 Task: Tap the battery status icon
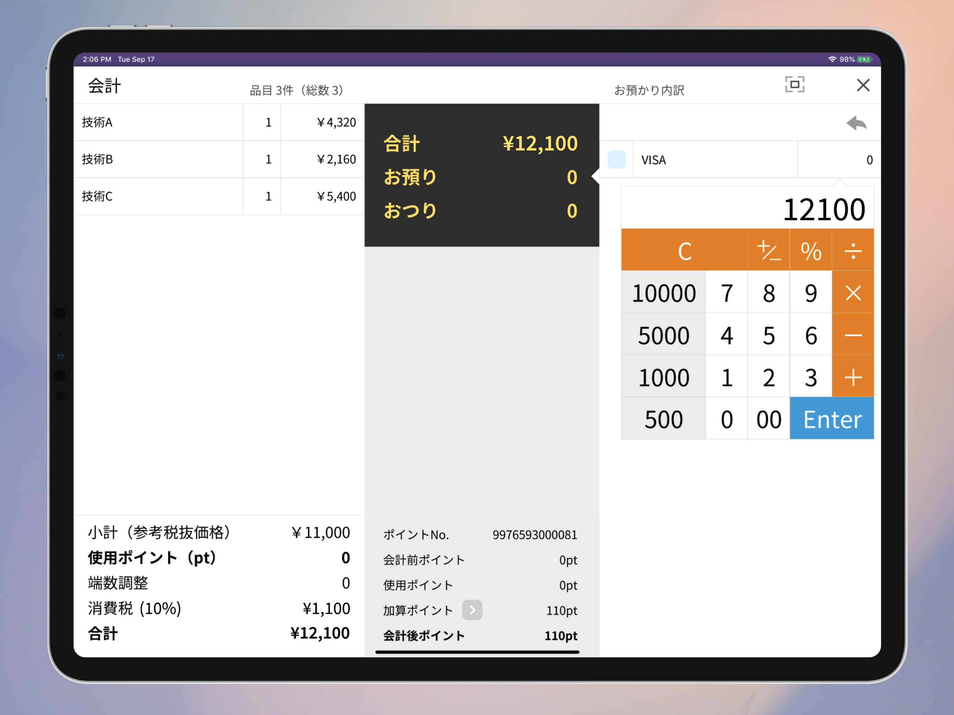[864, 59]
